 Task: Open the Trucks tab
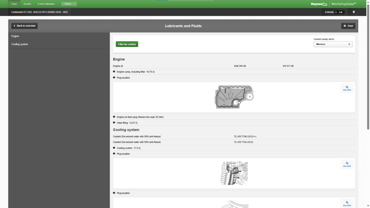click(x=27, y=4)
